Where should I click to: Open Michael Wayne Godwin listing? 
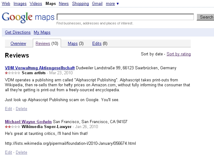28,122
